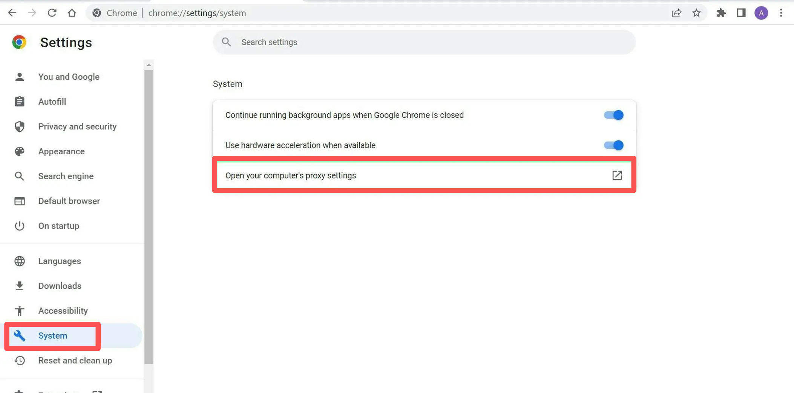Click the restore clock icon for Reset and clean up
Screen dimensions: 794x393
pyautogui.click(x=20, y=360)
